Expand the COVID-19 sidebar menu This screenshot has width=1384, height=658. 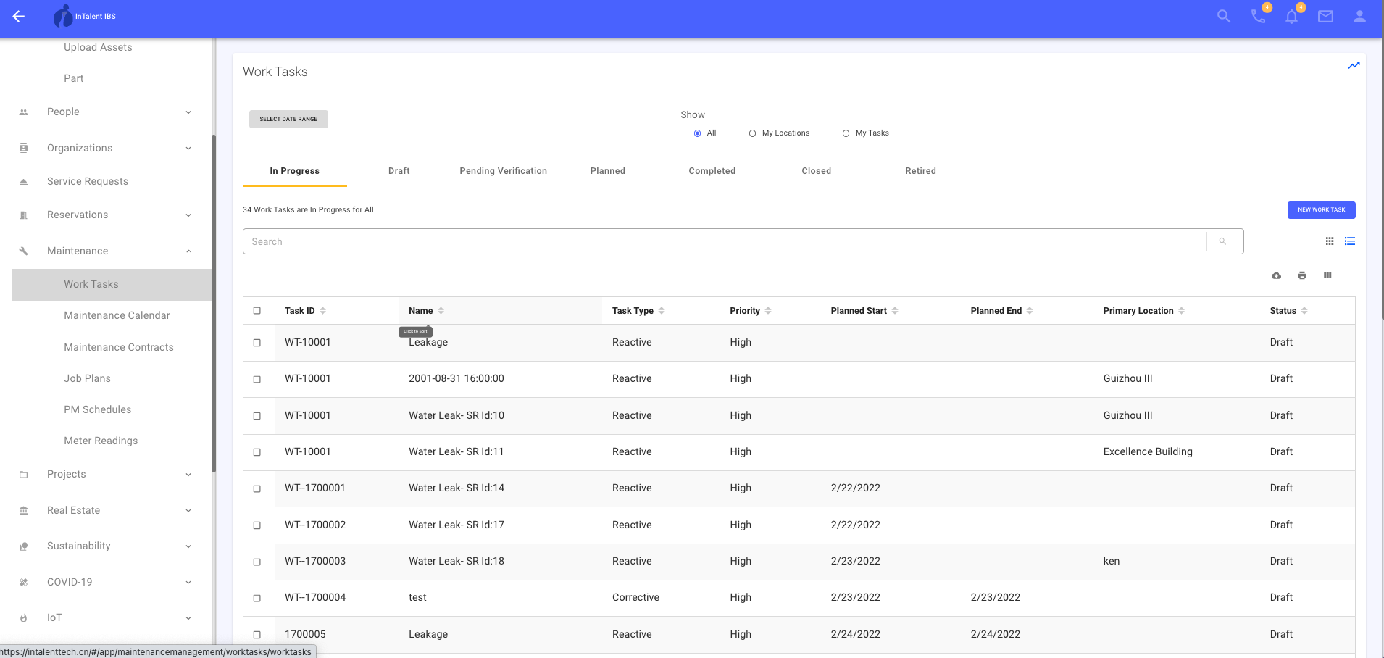point(188,583)
